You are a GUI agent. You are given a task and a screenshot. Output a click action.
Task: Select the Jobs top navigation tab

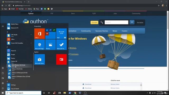pyautogui.click(x=115, y=13)
